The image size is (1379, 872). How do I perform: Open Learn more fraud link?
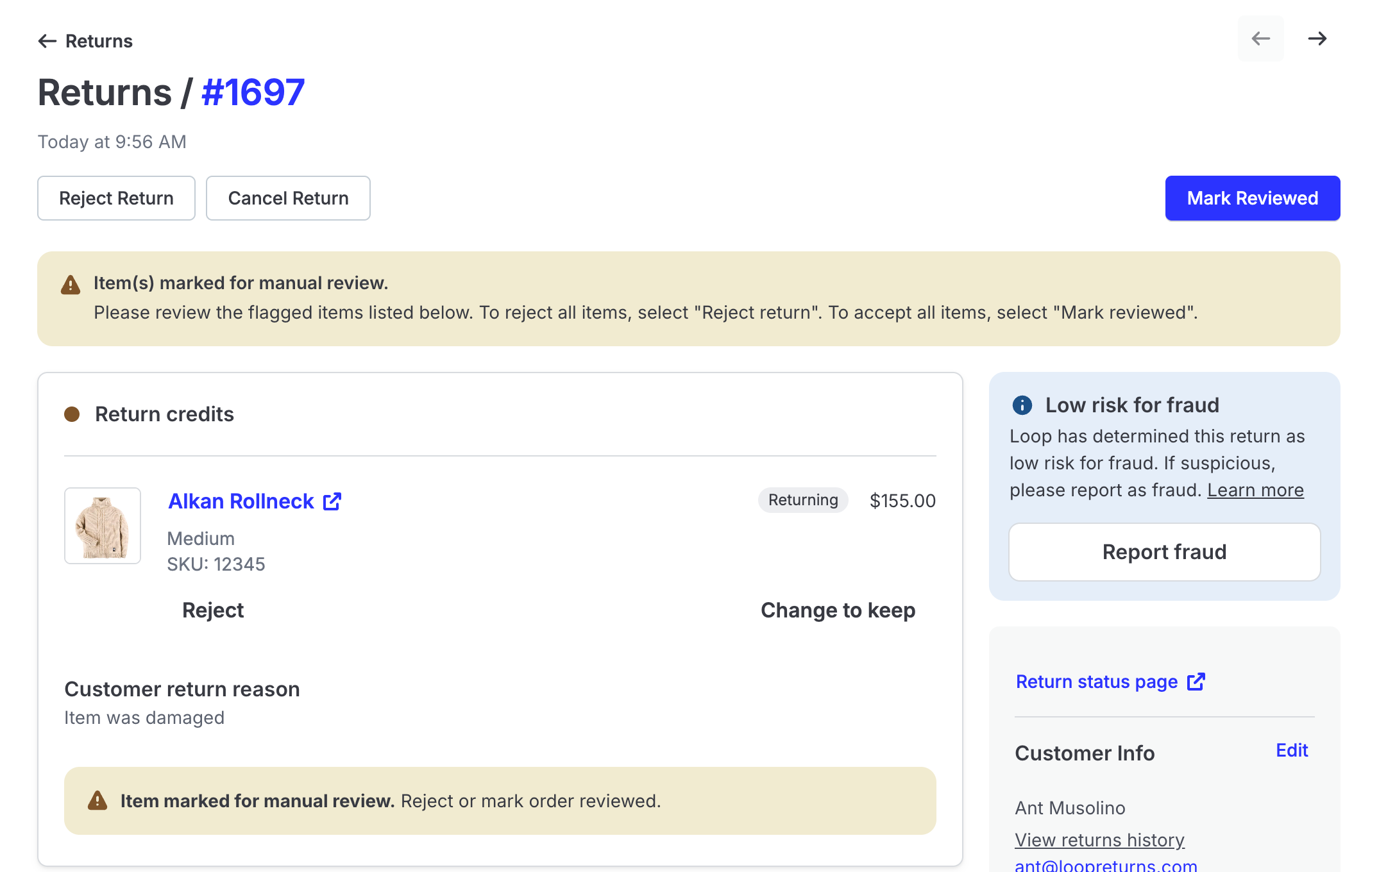tap(1255, 490)
